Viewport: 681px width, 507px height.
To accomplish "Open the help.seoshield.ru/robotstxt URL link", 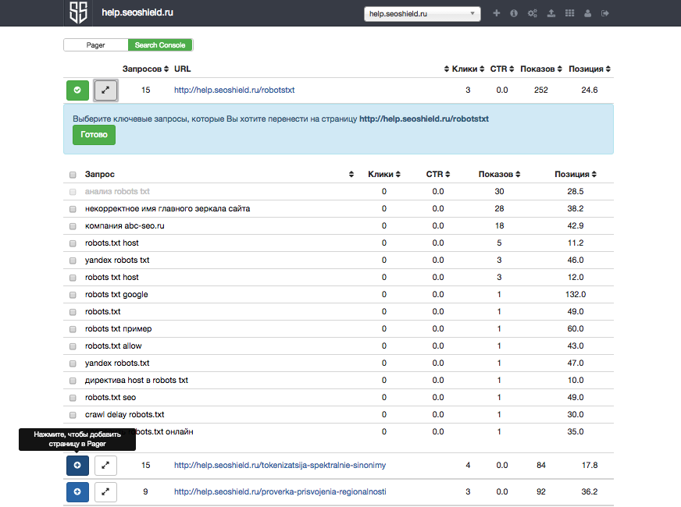I will coord(234,90).
